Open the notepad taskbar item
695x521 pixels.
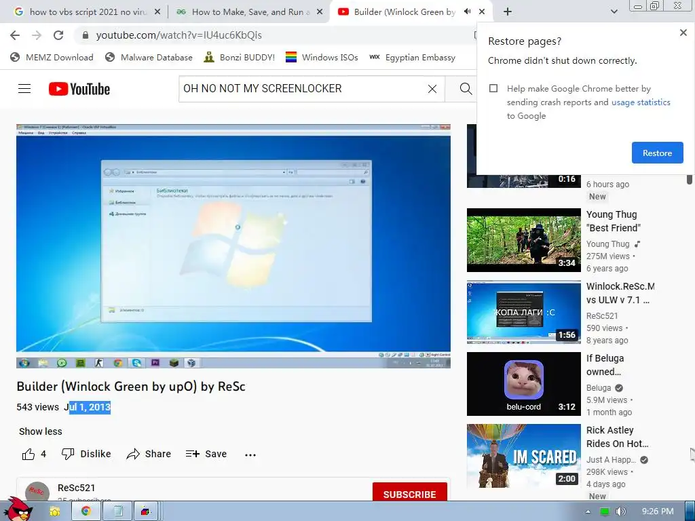118,512
